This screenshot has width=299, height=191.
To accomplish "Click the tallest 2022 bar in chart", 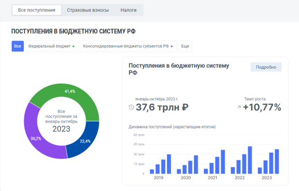I will (250, 160).
